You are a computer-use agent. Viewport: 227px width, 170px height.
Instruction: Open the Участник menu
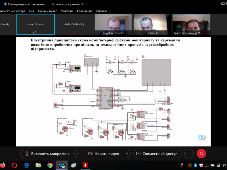[67, 11]
